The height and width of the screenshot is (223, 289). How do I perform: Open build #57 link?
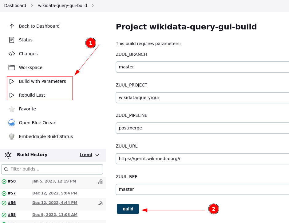[12, 193]
